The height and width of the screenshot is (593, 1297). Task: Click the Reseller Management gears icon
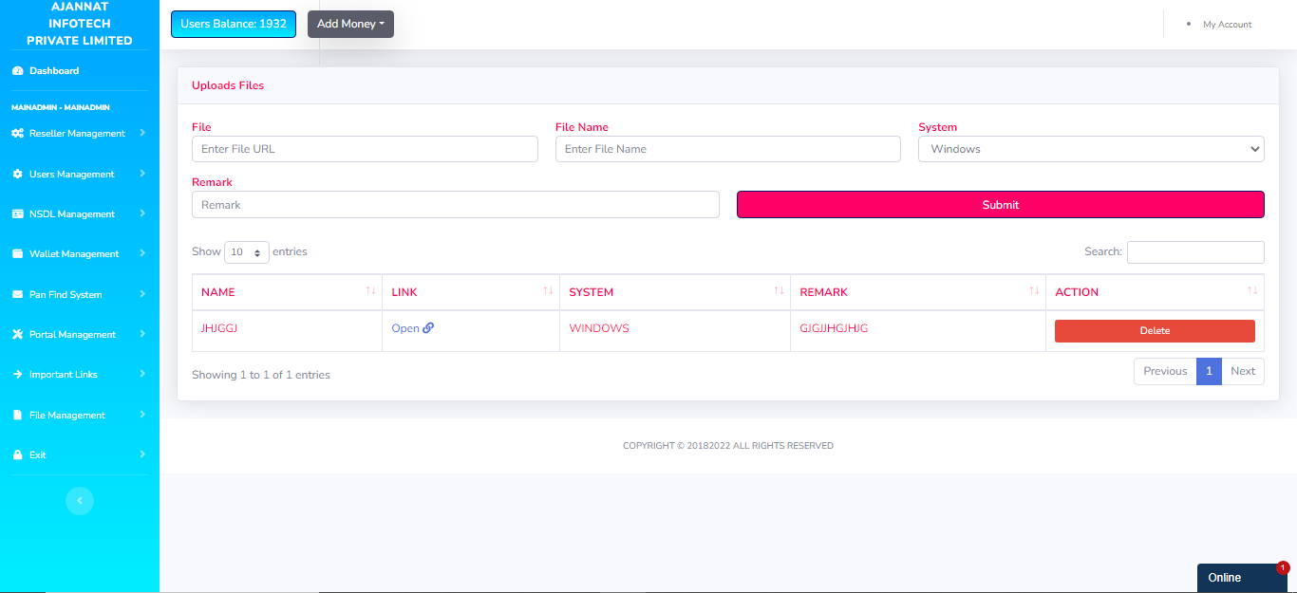[x=17, y=134]
